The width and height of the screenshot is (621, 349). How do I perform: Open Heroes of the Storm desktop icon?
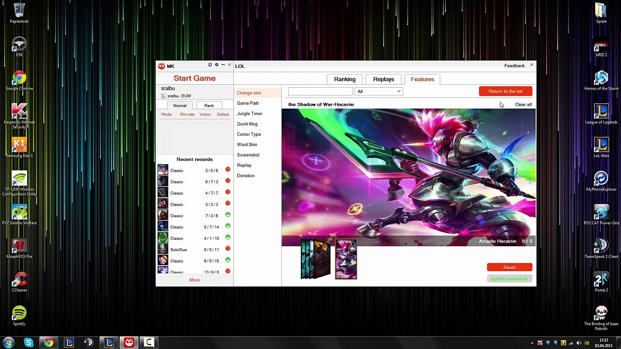tap(601, 80)
